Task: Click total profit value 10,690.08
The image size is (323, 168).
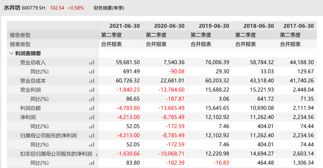Action: click(262, 108)
